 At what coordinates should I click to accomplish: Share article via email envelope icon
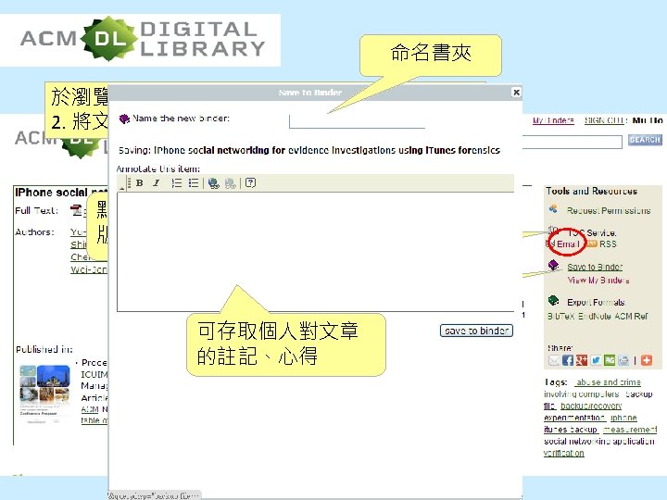(x=554, y=360)
